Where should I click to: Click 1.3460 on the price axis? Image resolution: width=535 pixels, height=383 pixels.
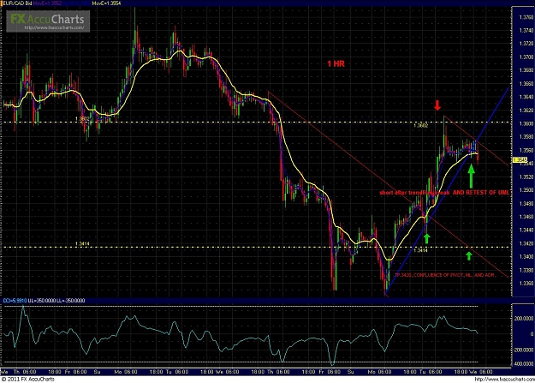pyautogui.click(x=526, y=217)
